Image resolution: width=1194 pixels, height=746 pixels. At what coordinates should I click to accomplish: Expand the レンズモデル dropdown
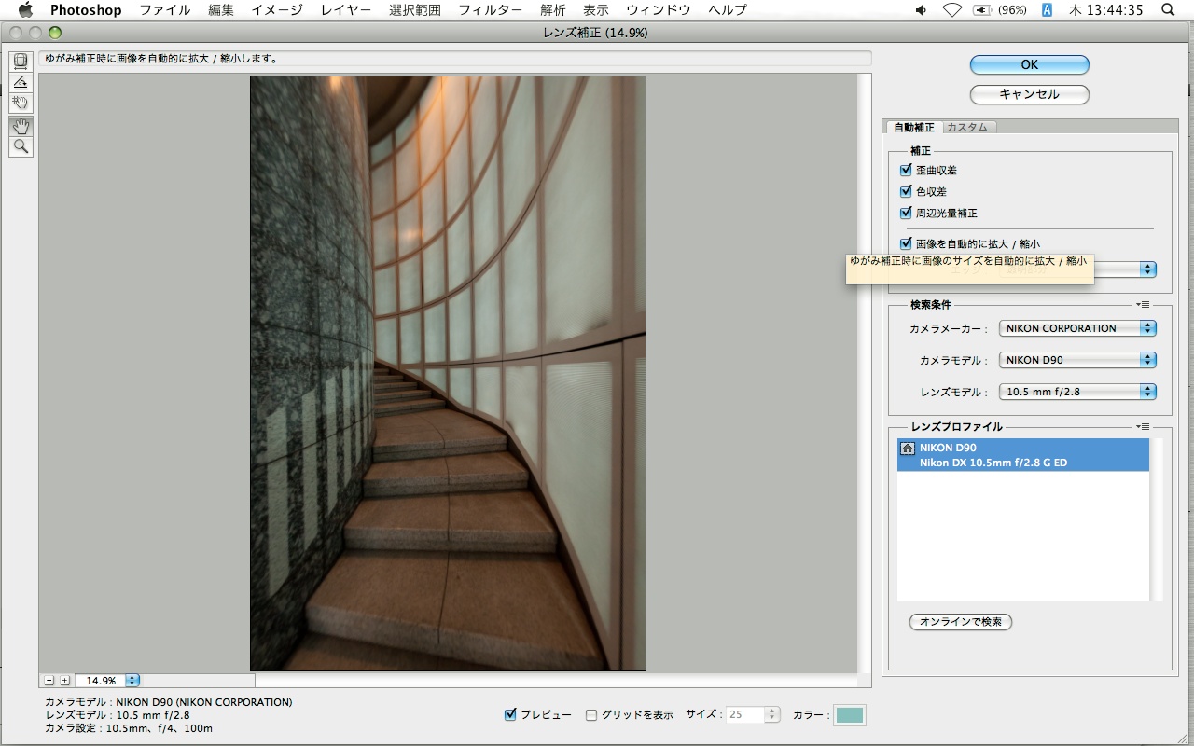coord(1076,392)
